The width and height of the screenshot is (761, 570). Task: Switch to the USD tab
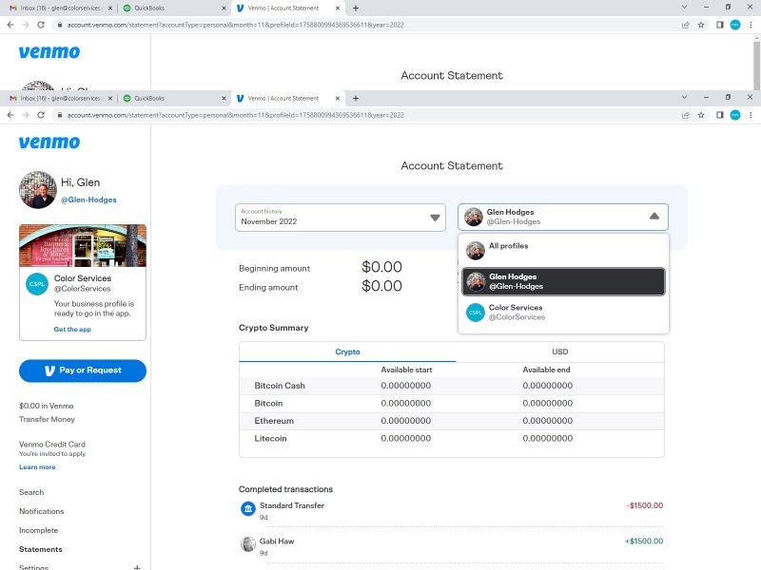tap(559, 351)
